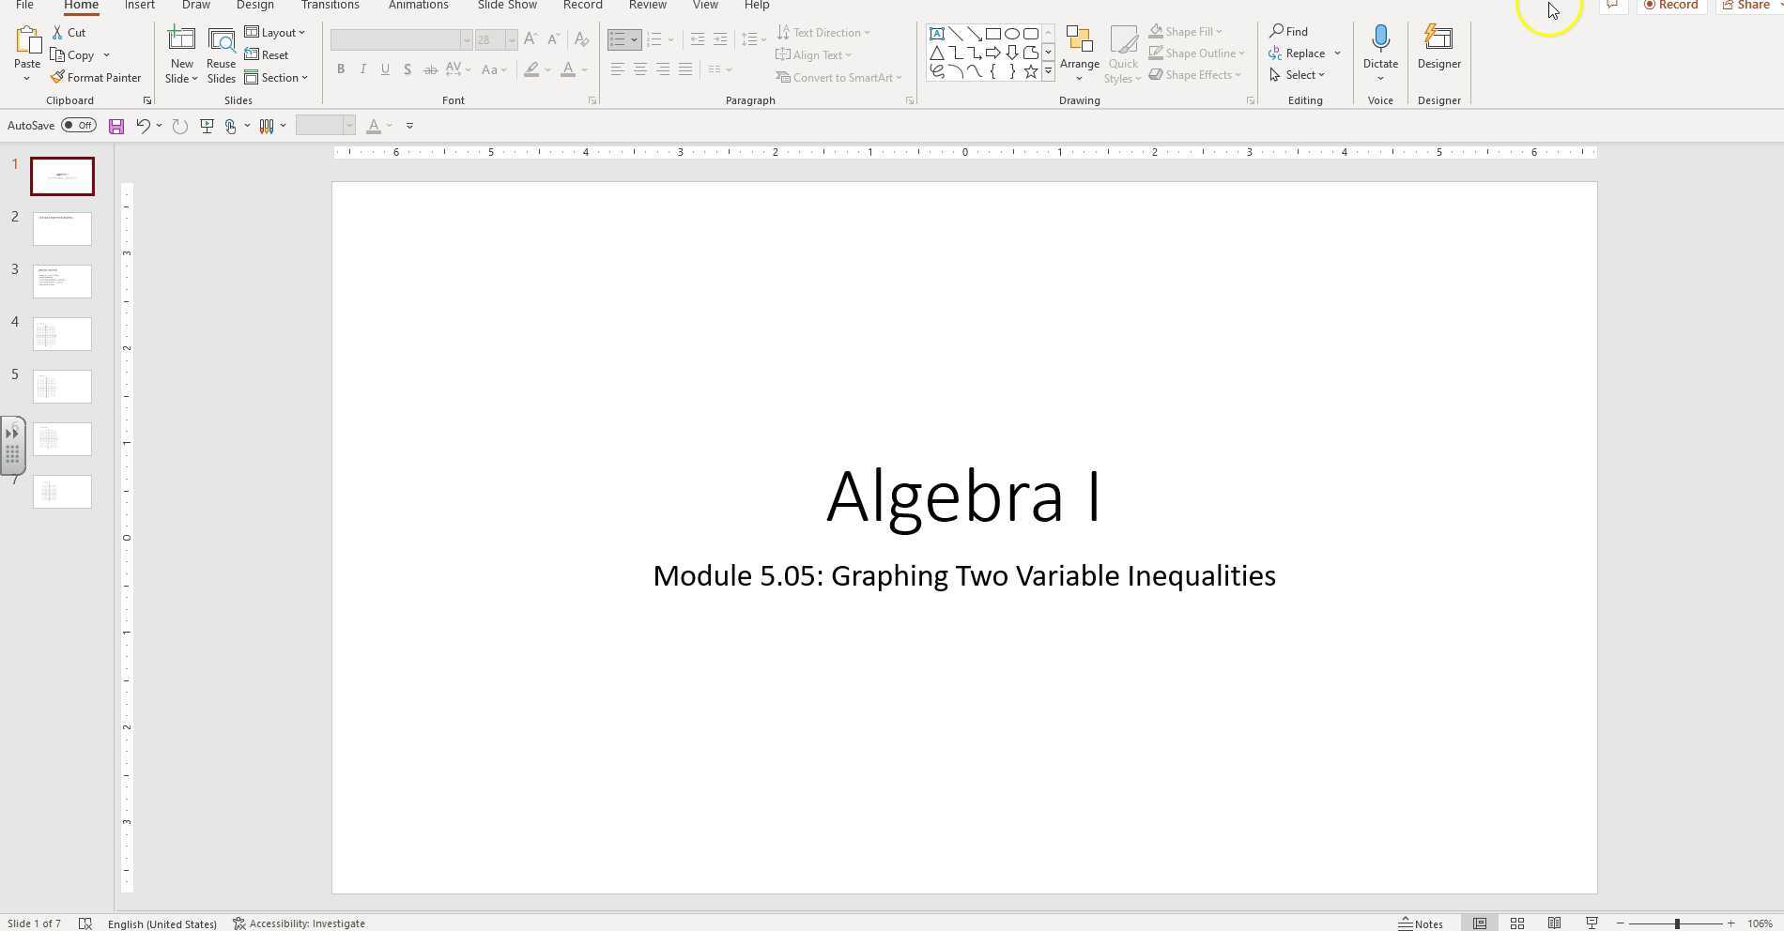Save the presentation with the disk icon
This screenshot has height=931, width=1784.
pos(116,126)
